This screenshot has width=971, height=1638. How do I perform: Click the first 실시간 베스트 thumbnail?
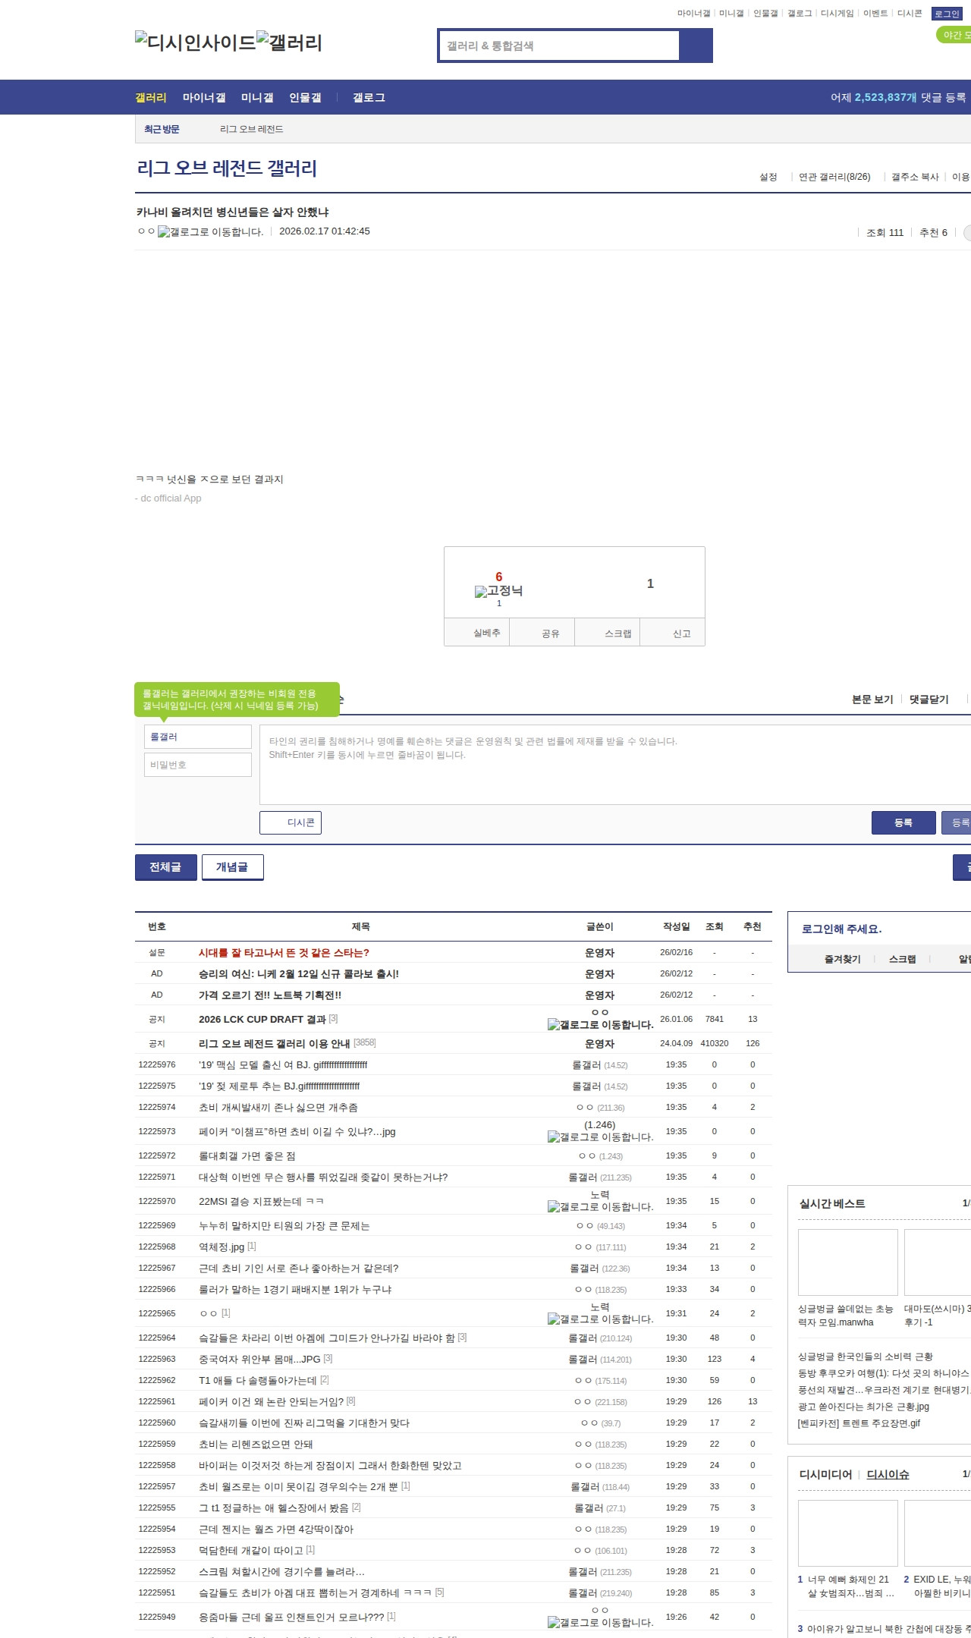[848, 1262]
